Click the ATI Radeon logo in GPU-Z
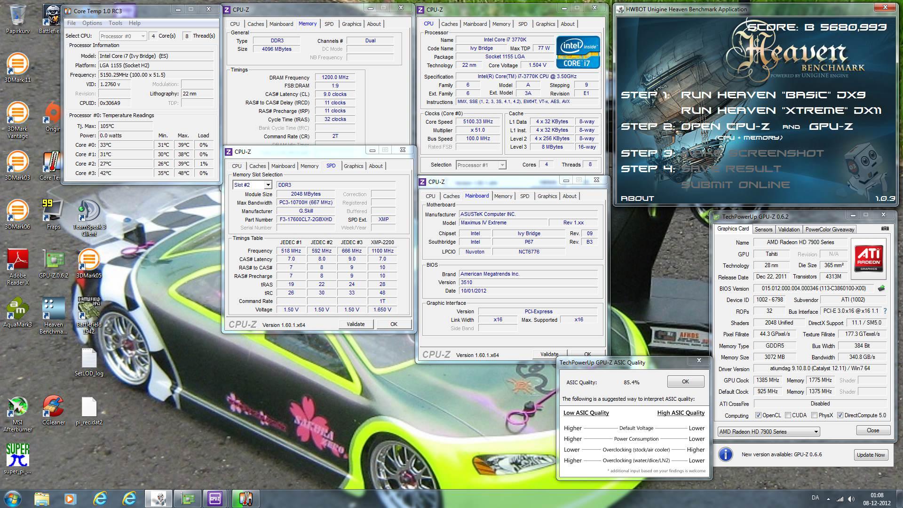The width and height of the screenshot is (903, 508). (869, 258)
